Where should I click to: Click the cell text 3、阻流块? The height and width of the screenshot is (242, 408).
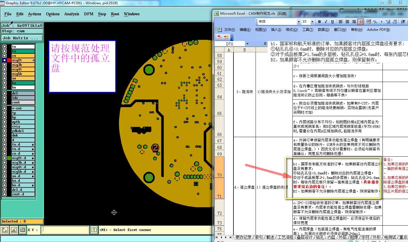[245, 92]
